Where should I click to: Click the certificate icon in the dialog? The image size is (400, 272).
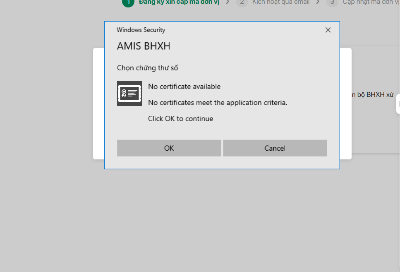pyautogui.click(x=129, y=94)
